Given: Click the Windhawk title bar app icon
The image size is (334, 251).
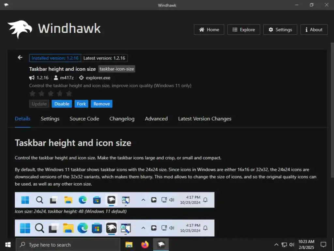Looking at the screenshot, I should click(x=6, y=5).
